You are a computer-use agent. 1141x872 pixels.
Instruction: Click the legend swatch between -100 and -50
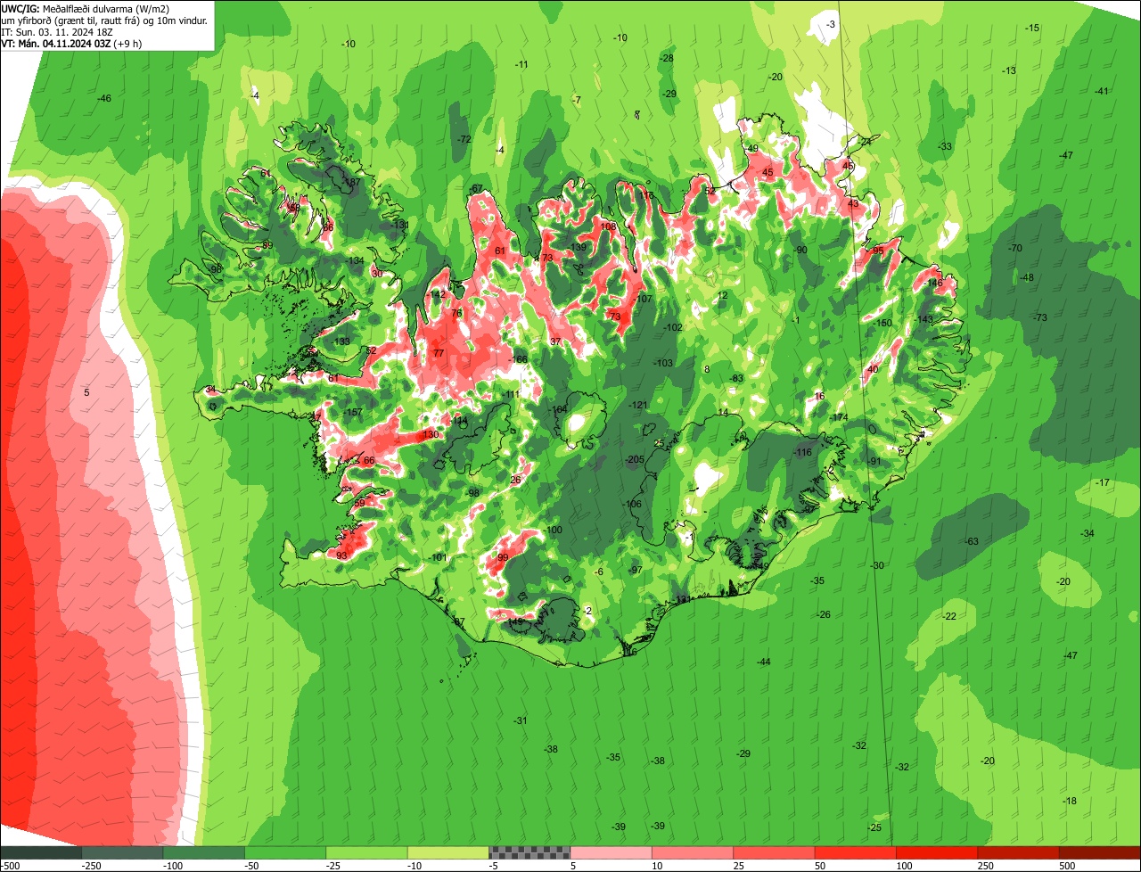click(x=204, y=852)
